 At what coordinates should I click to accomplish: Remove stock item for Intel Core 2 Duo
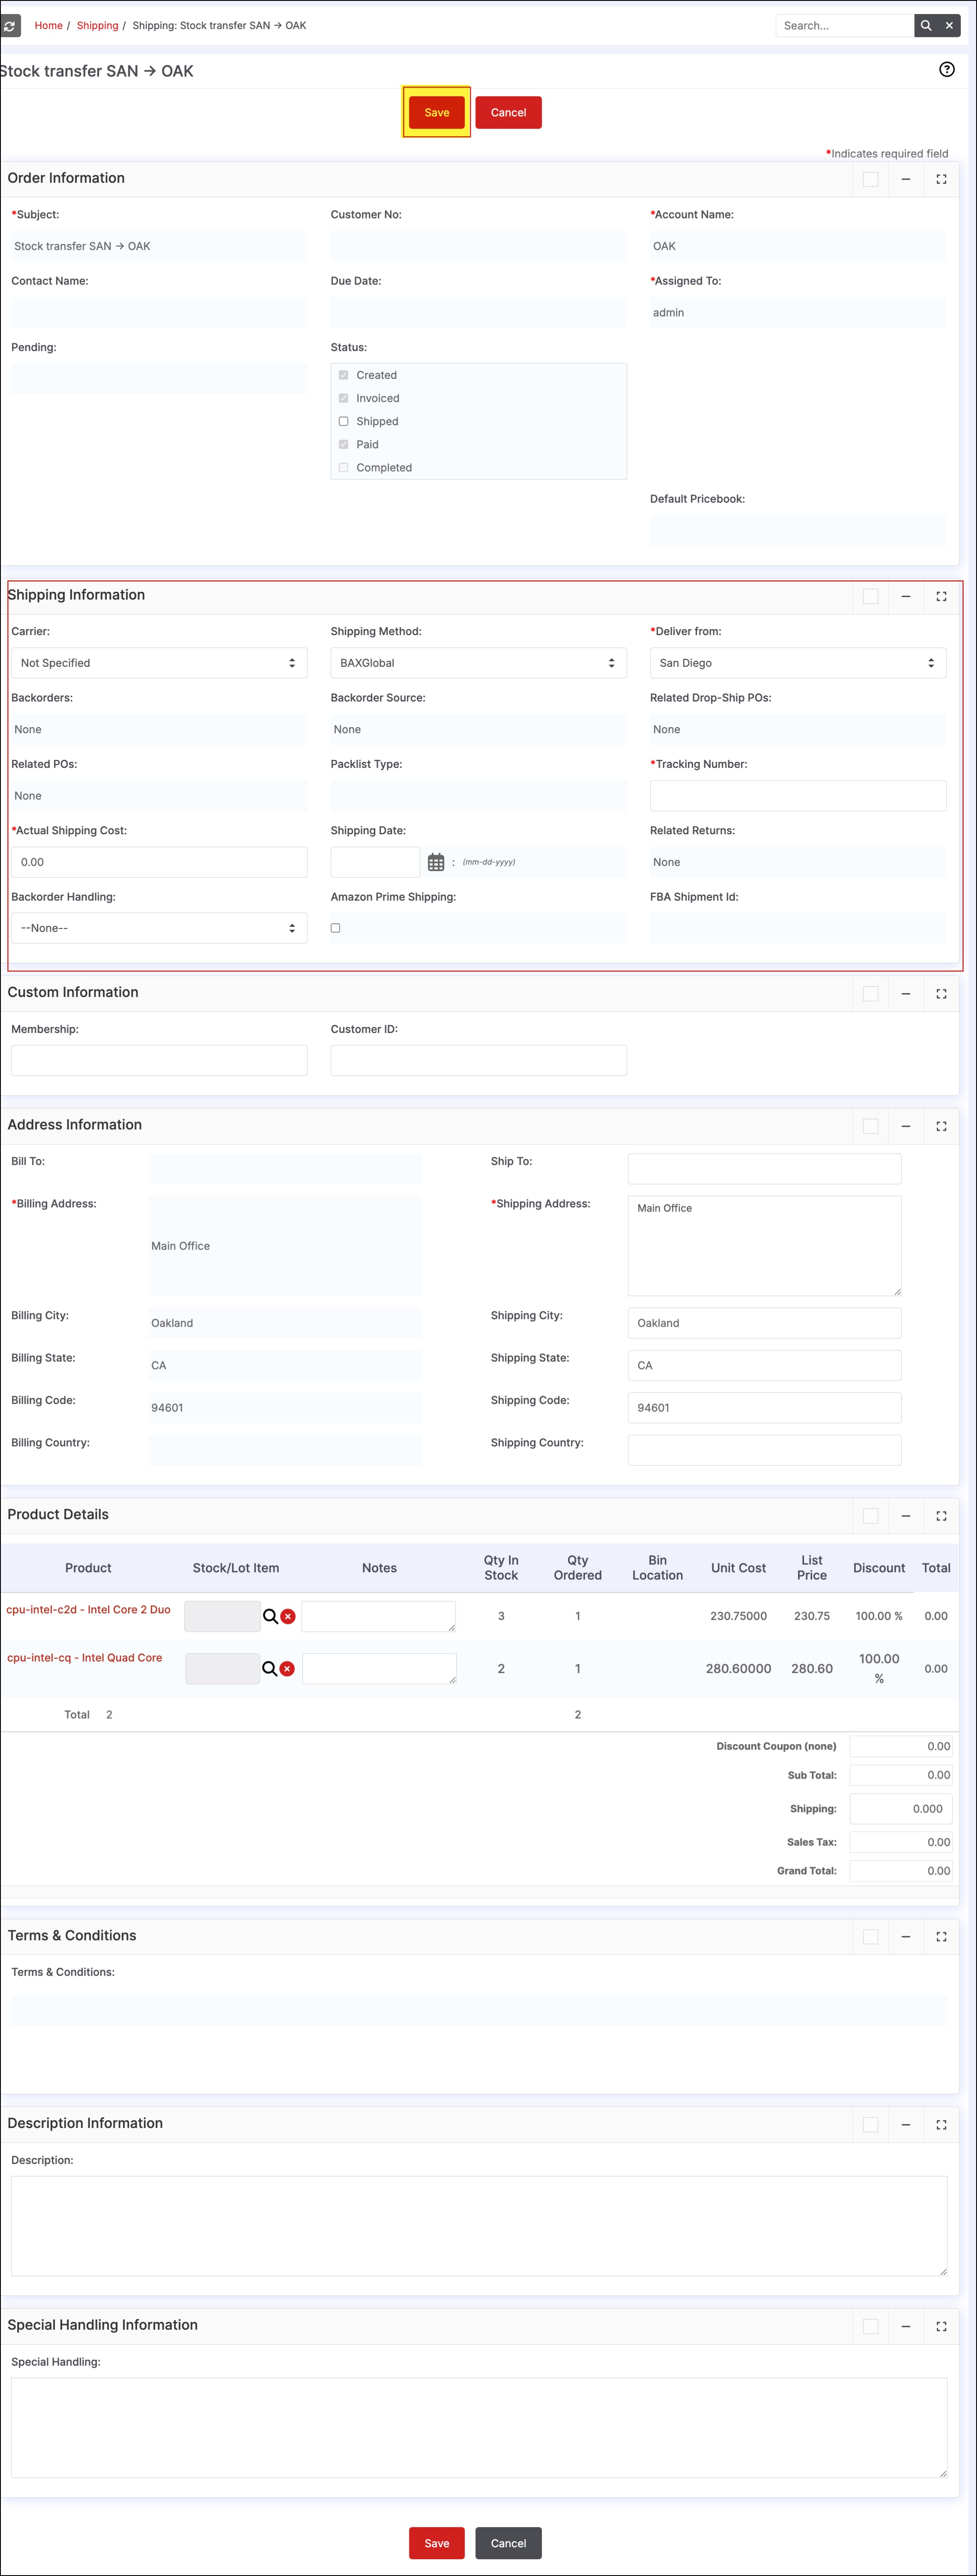(x=288, y=1616)
